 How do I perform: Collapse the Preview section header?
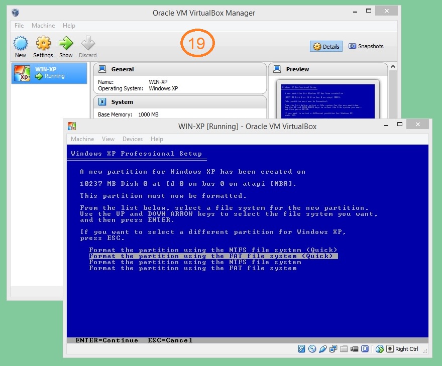point(297,69)
